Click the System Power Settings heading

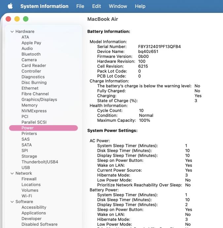point(112,131)
